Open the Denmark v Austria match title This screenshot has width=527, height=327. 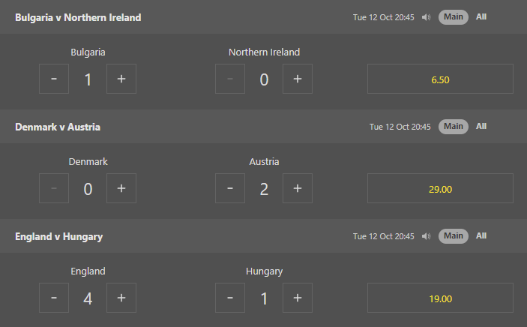(58, 127)
